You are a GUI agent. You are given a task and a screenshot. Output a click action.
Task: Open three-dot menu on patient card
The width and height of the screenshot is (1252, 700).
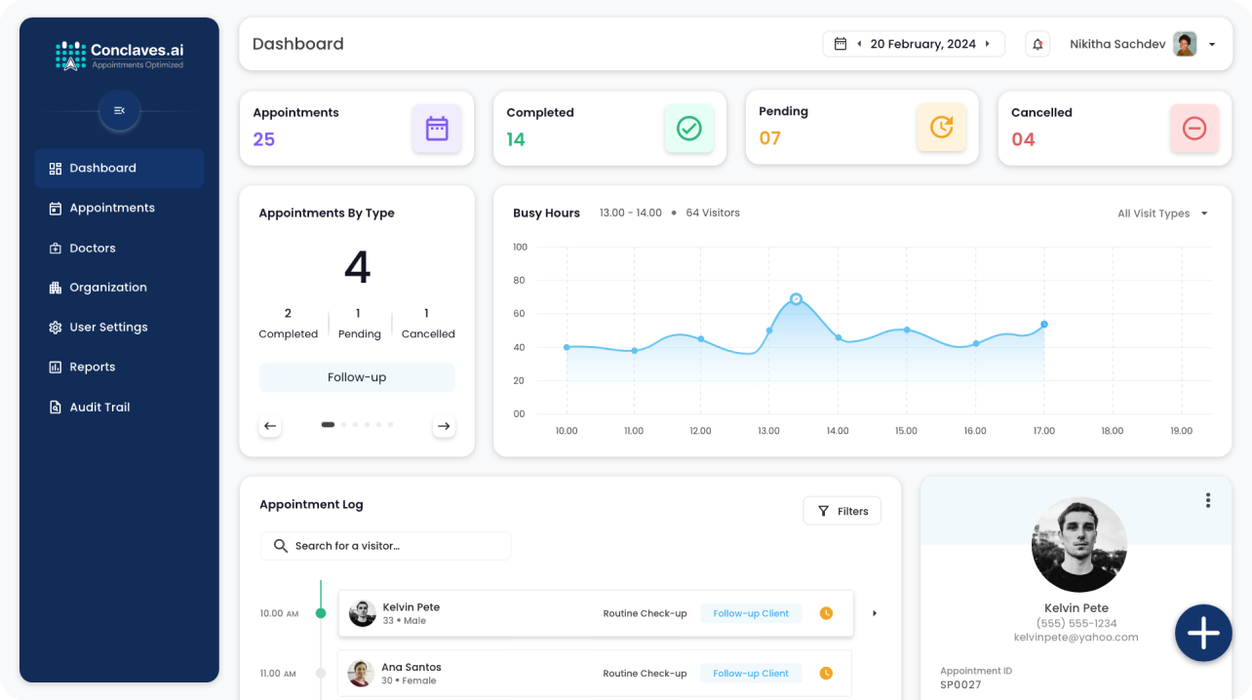(x=1207, y=500)
